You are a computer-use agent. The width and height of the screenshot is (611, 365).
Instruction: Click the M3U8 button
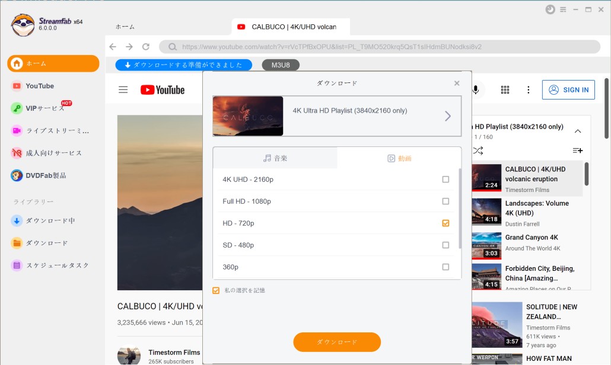coord(281,65)
